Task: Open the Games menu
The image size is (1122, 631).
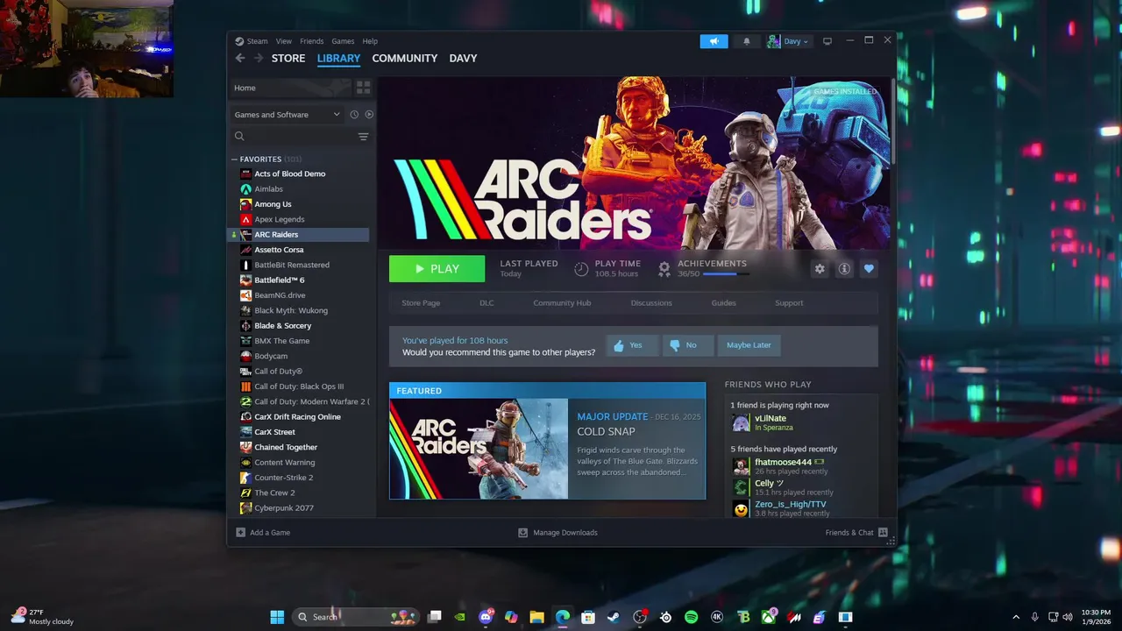Action: (343, 41)
